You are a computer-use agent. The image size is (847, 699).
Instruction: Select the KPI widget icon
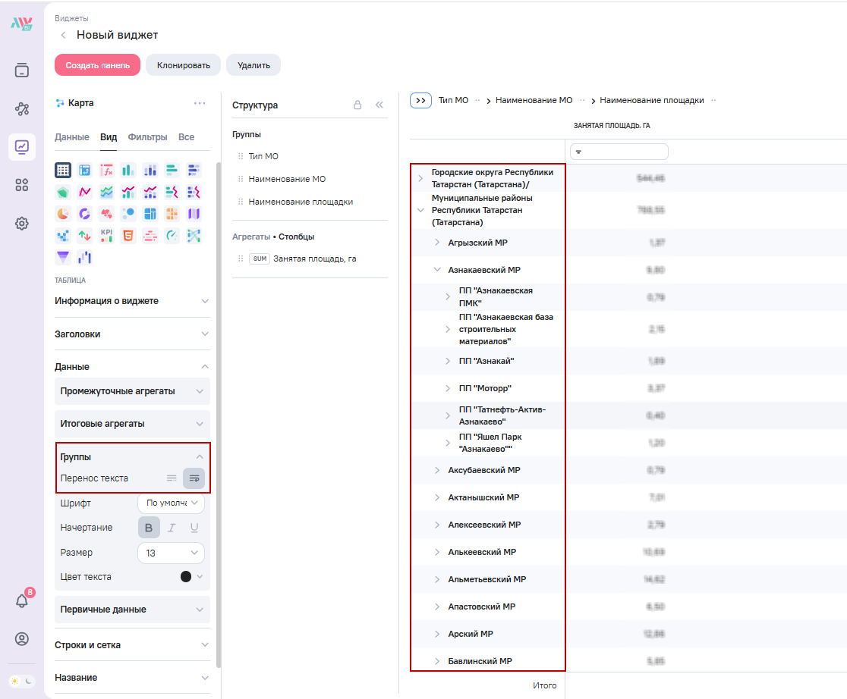(106, 235)
